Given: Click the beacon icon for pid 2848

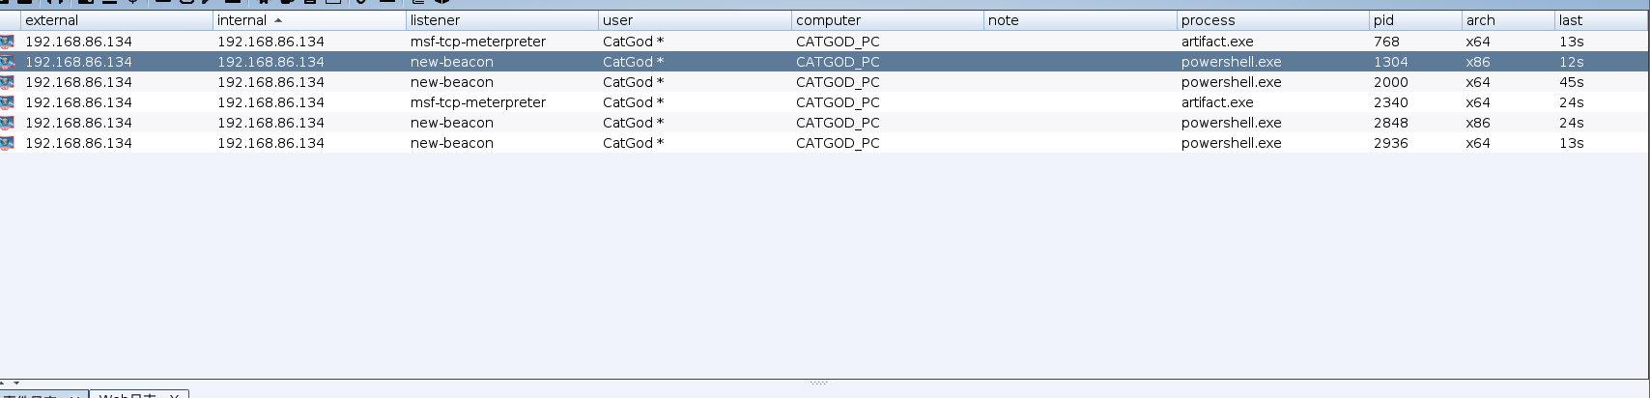Looking at the screenshot, I should (8, 123).
